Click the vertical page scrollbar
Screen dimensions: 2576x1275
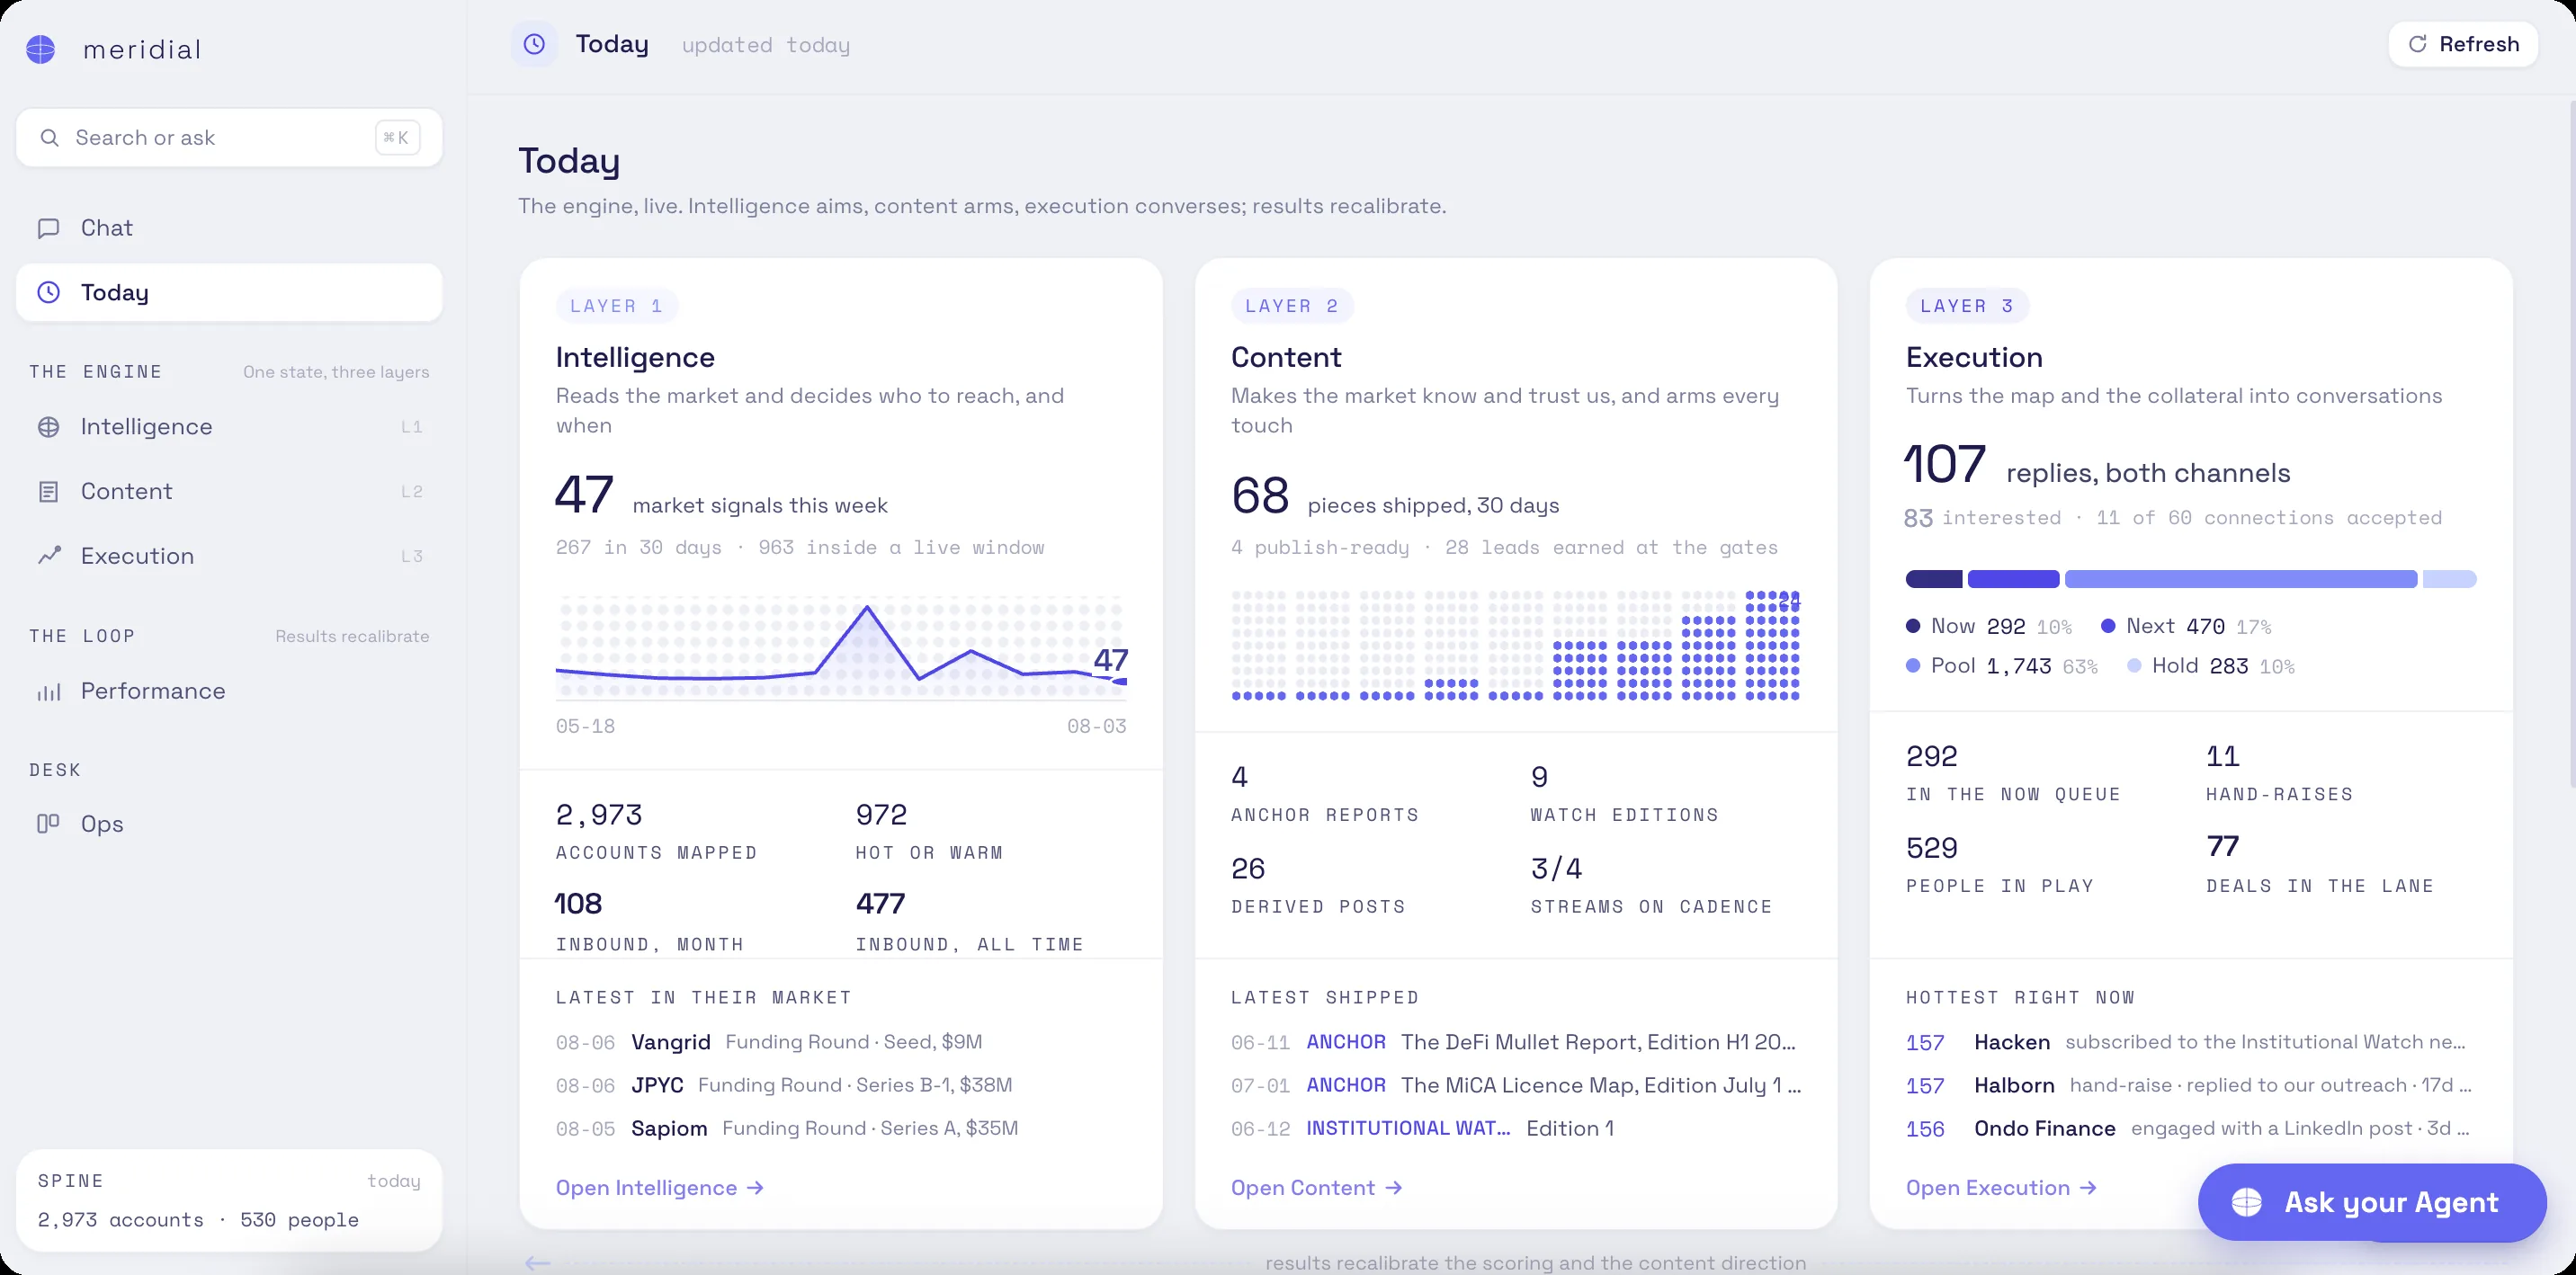(x=2571, y=445)
